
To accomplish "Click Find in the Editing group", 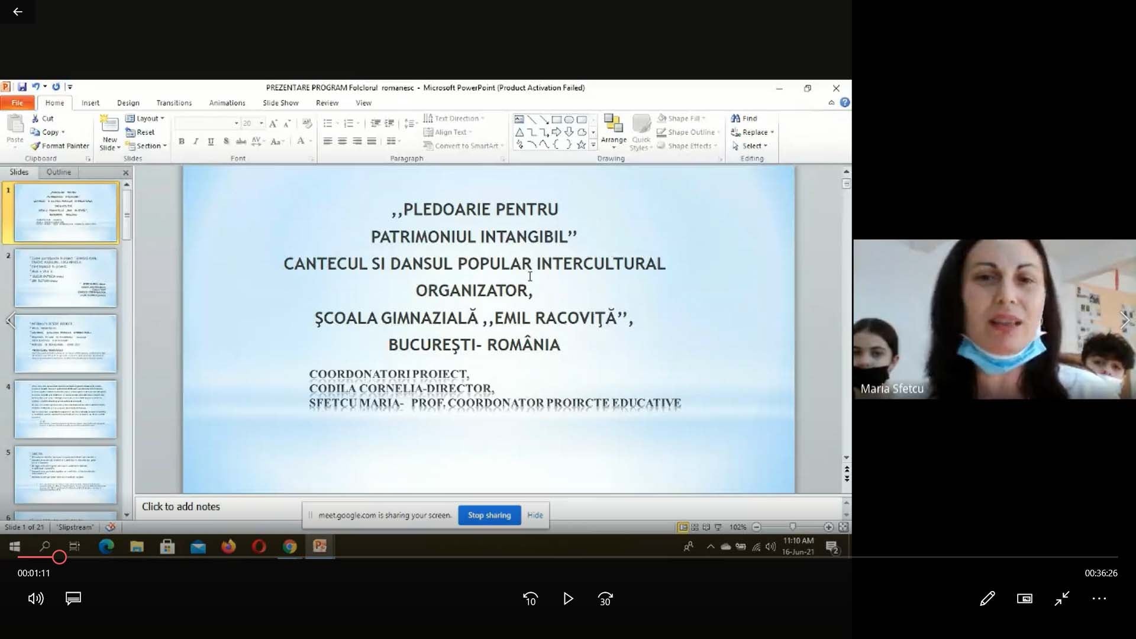I will pos(744,118).
